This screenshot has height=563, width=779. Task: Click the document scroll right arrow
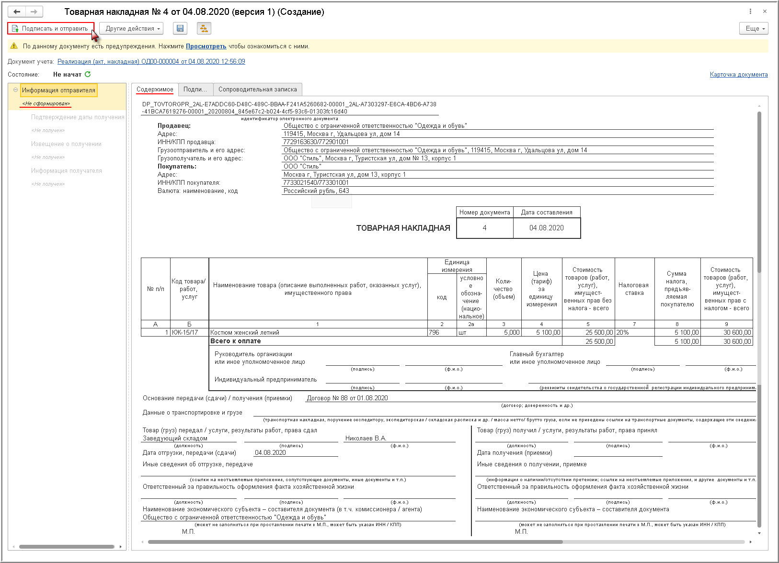point(751,542)
